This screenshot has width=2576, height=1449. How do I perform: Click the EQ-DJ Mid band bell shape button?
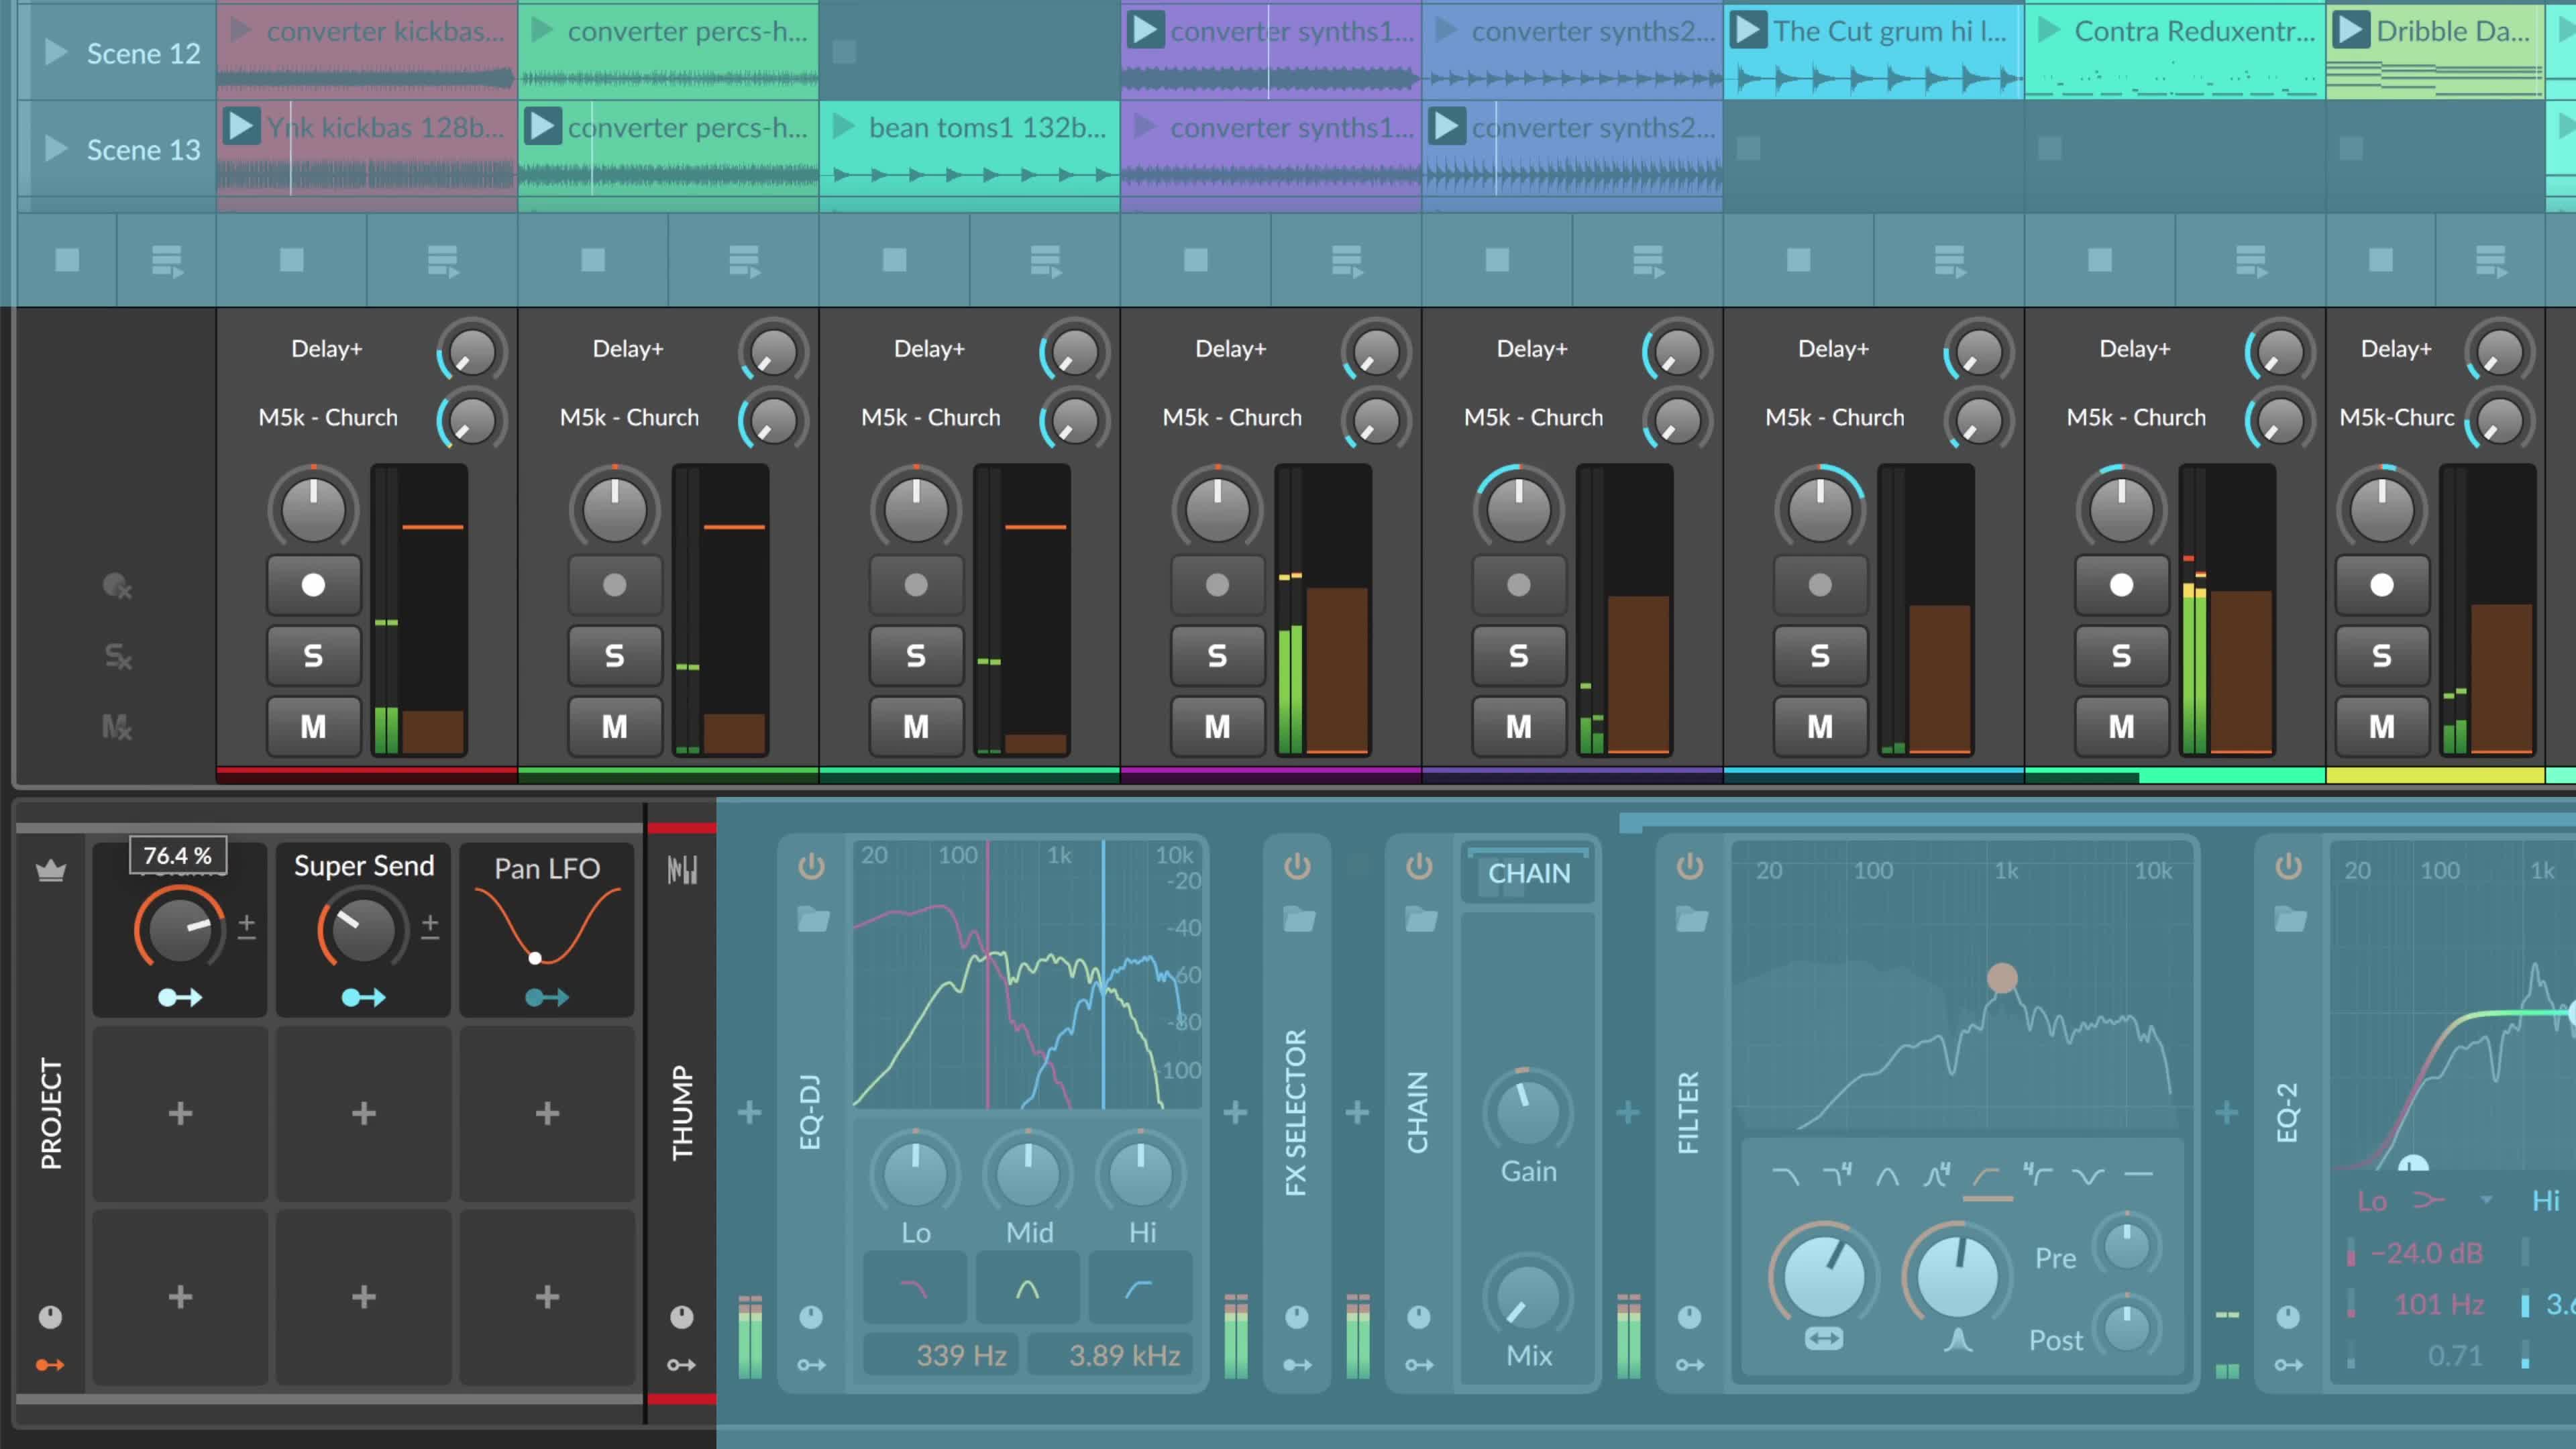pyautogui.click(x=1028, y=1288)
